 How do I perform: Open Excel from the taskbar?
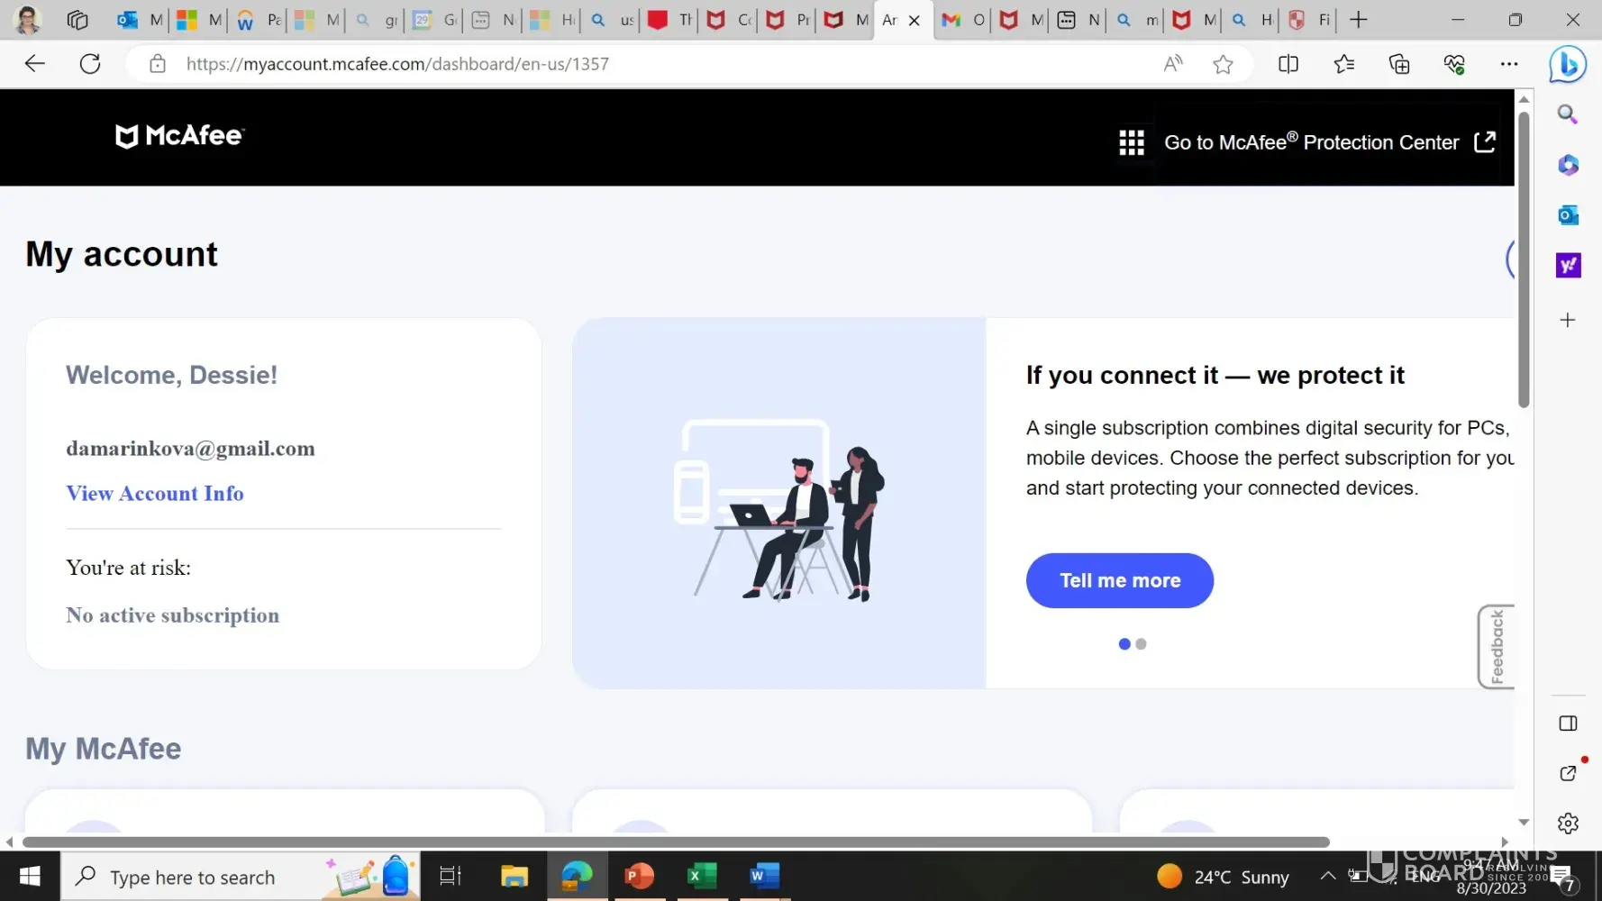point(701,877)
